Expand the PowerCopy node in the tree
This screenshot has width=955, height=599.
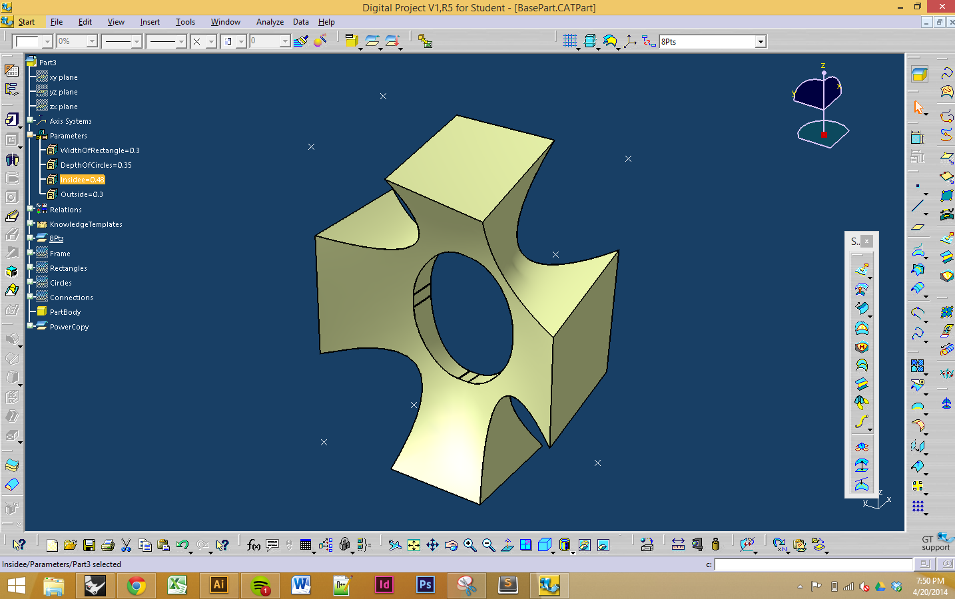click(x=30, y=326)
